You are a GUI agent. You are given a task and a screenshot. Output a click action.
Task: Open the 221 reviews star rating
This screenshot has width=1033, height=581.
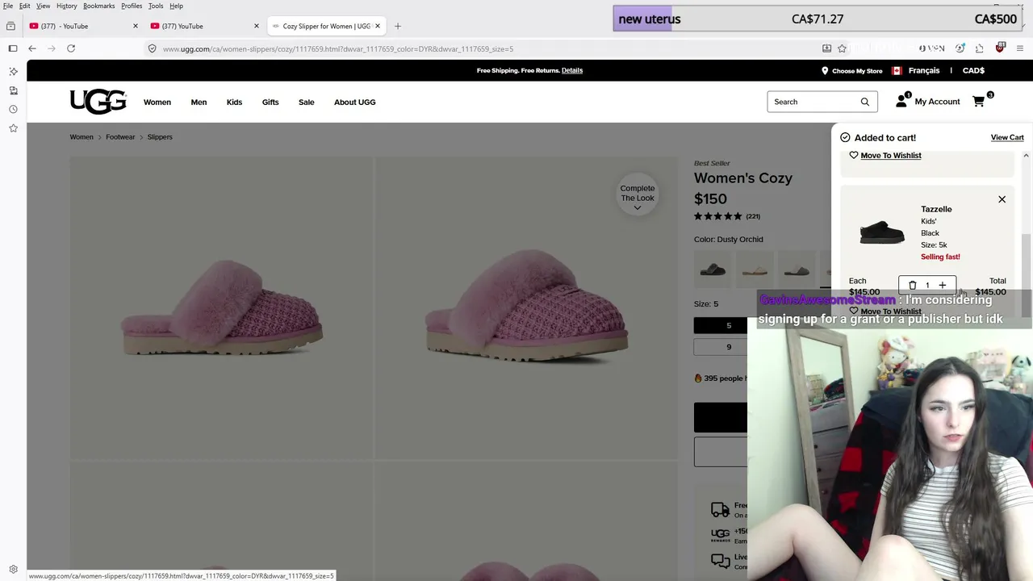point(726,216)
